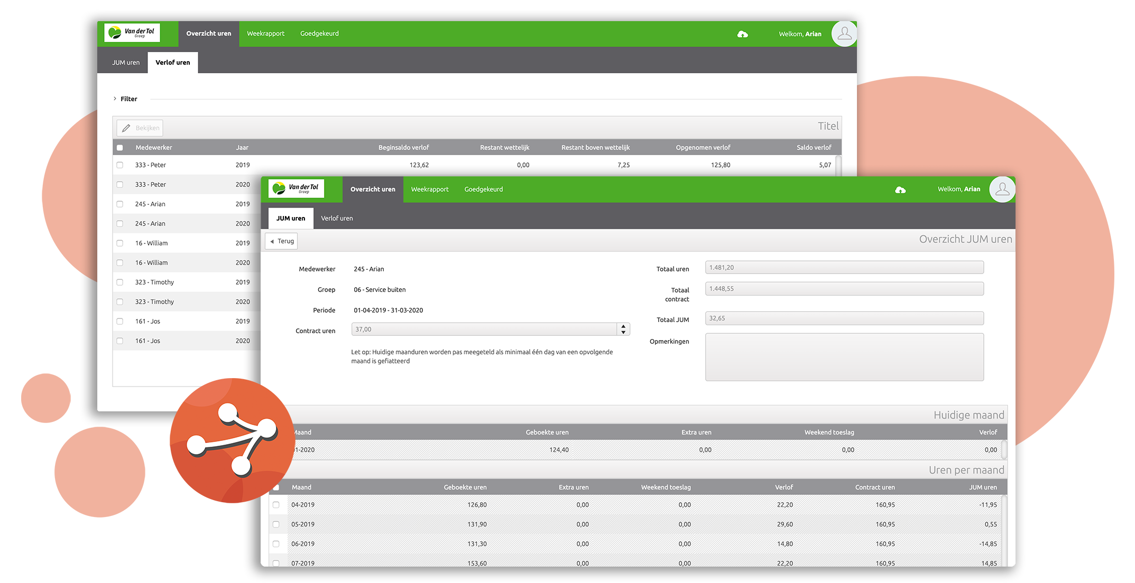Open Weekrapport tab in front window
This screenshot has height=583, width=1135.
430,190
